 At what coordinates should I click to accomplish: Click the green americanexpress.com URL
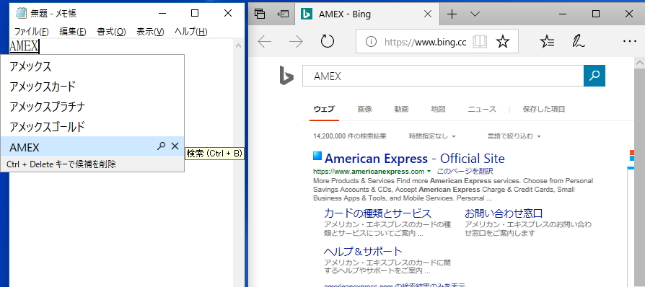369,171
